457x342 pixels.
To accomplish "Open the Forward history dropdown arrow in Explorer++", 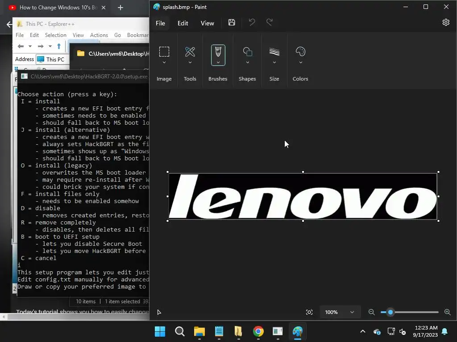I will 50,46.
